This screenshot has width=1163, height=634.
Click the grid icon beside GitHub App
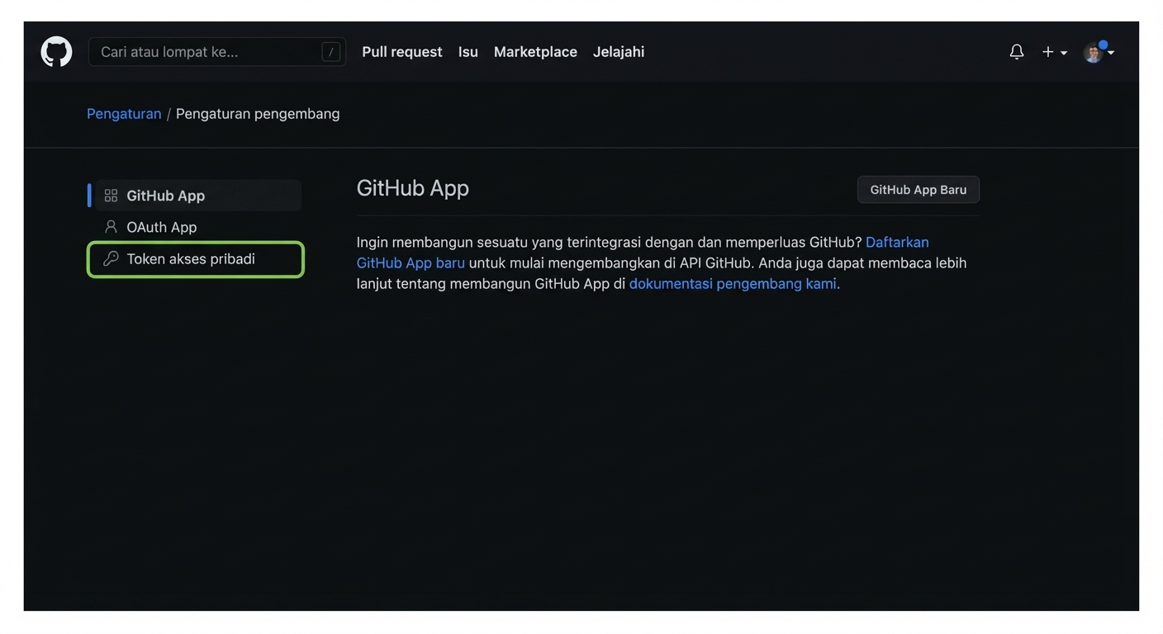(111, 196)
